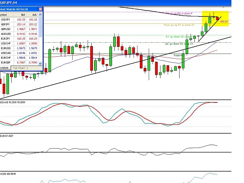Click the candle countdown timer text

tap(224, 22)
